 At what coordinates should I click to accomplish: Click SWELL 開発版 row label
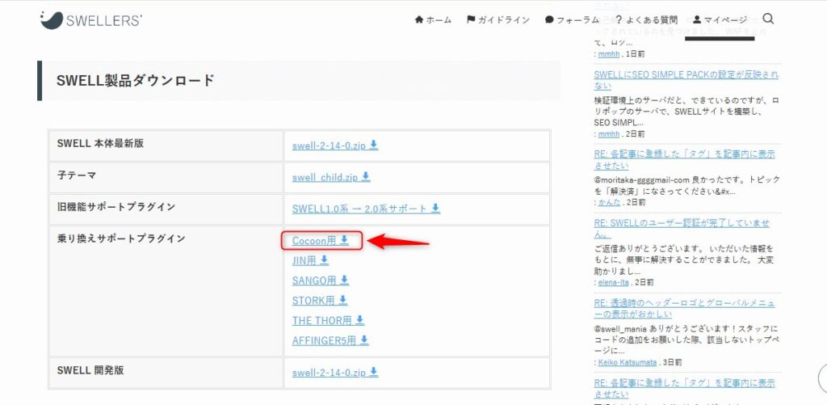[90, 370]
